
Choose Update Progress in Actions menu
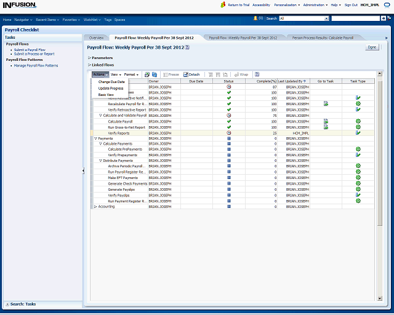pos(111,89)
